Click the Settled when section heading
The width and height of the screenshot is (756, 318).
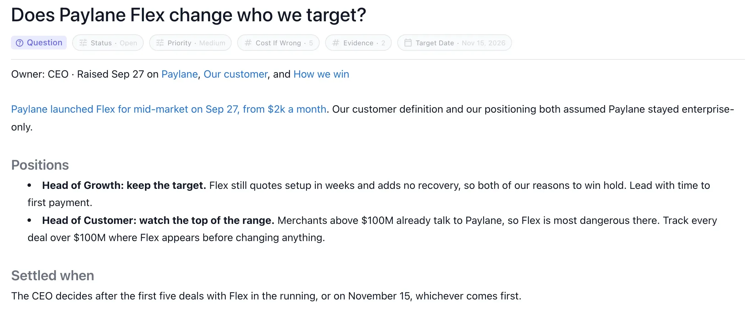[x=53, y=276]
